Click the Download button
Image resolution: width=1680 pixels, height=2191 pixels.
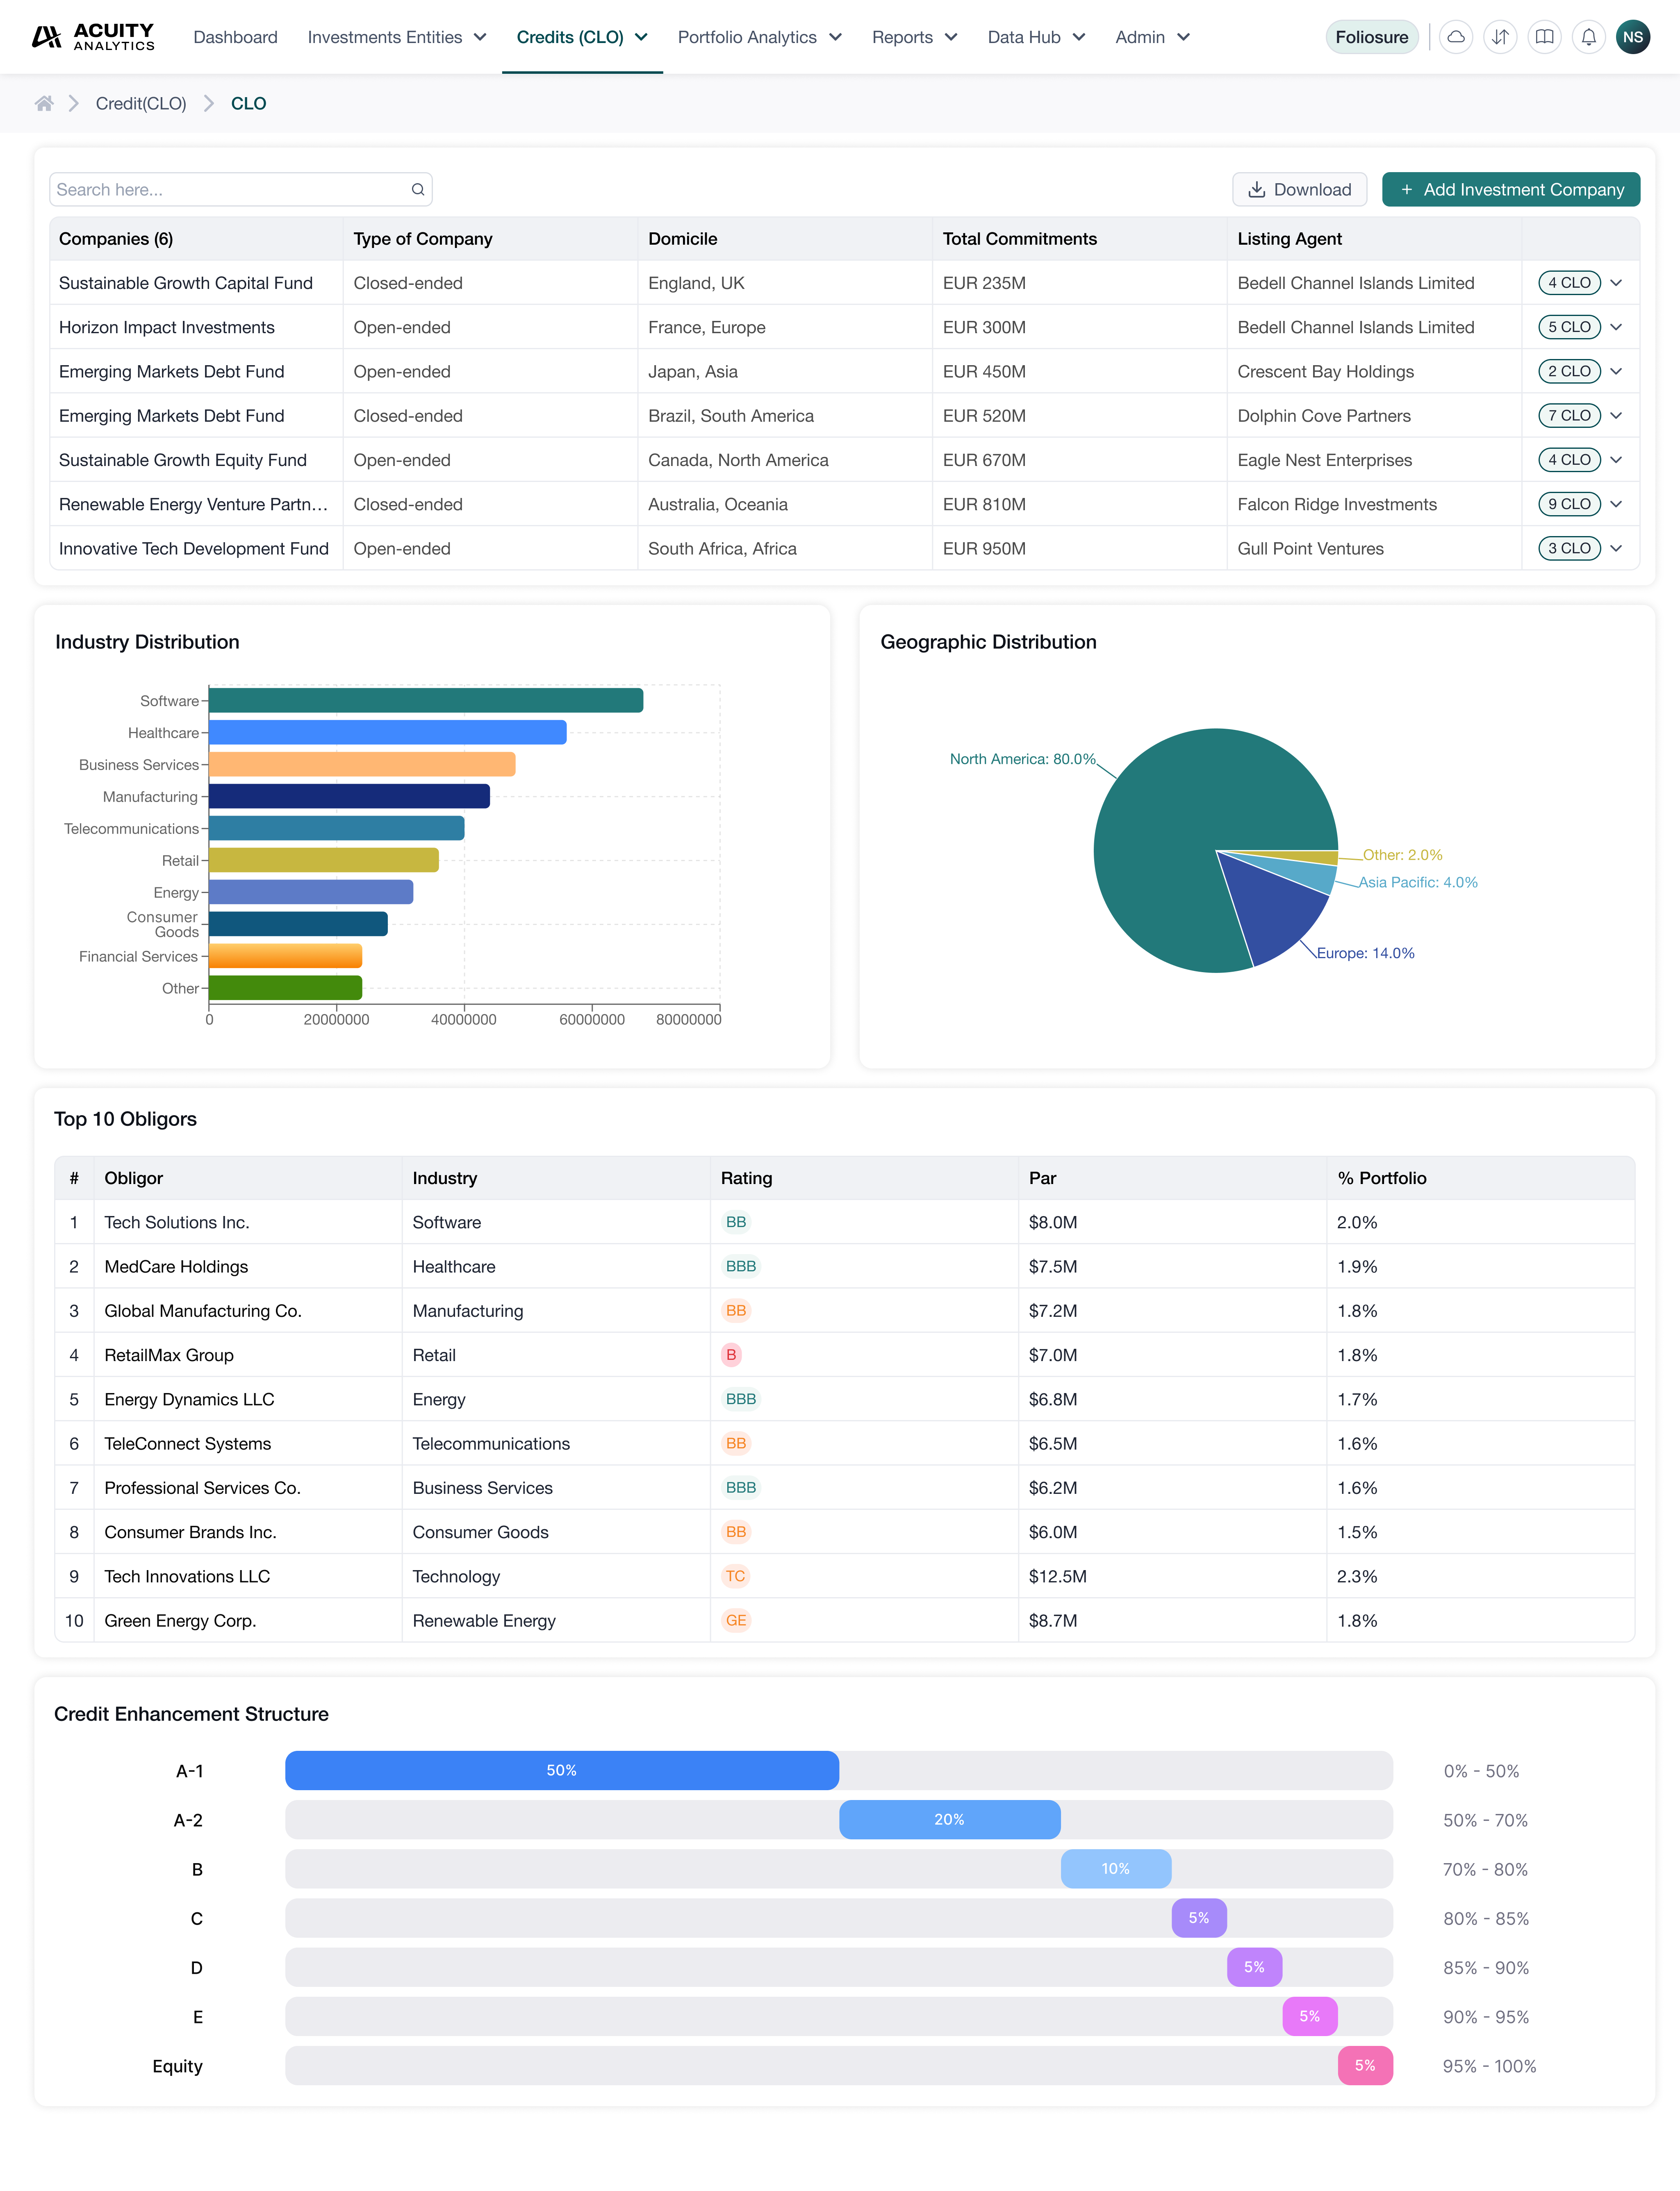[1299, 189]
